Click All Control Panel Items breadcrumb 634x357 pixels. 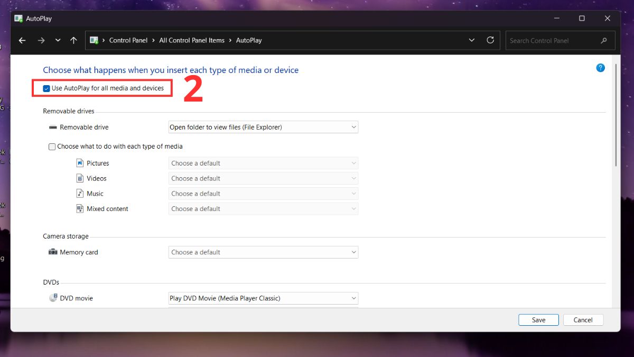tap(192, 40)
